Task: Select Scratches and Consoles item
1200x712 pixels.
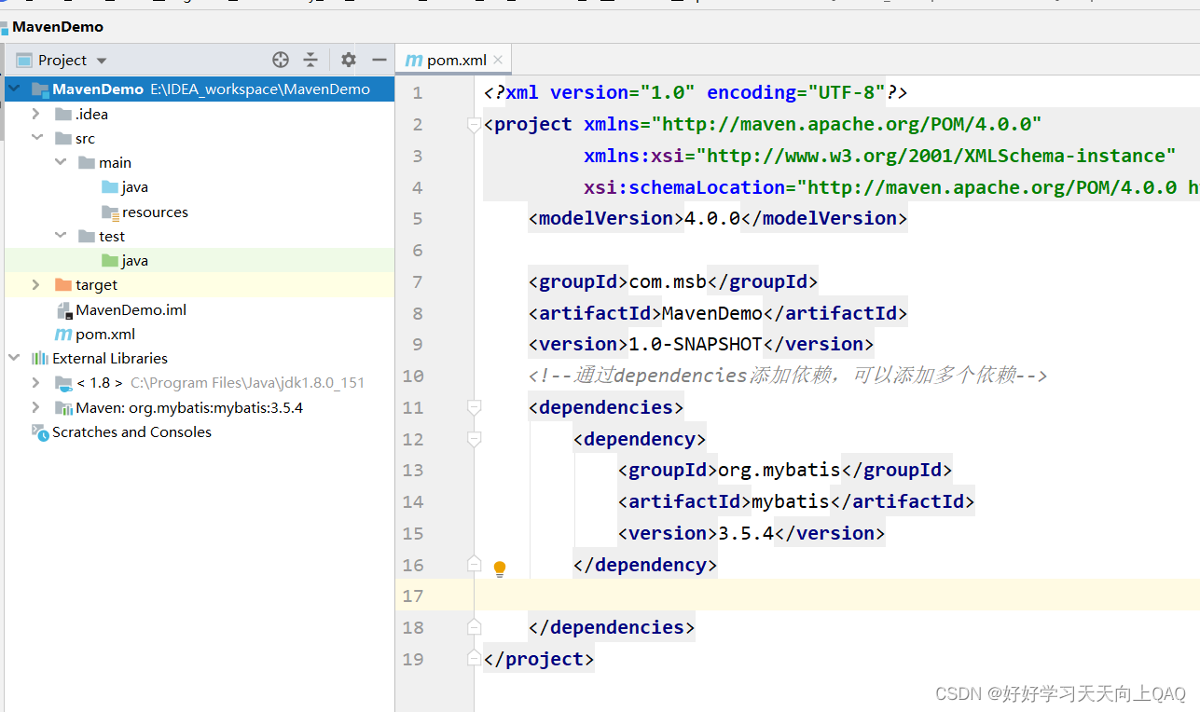Action: point(131,431)
